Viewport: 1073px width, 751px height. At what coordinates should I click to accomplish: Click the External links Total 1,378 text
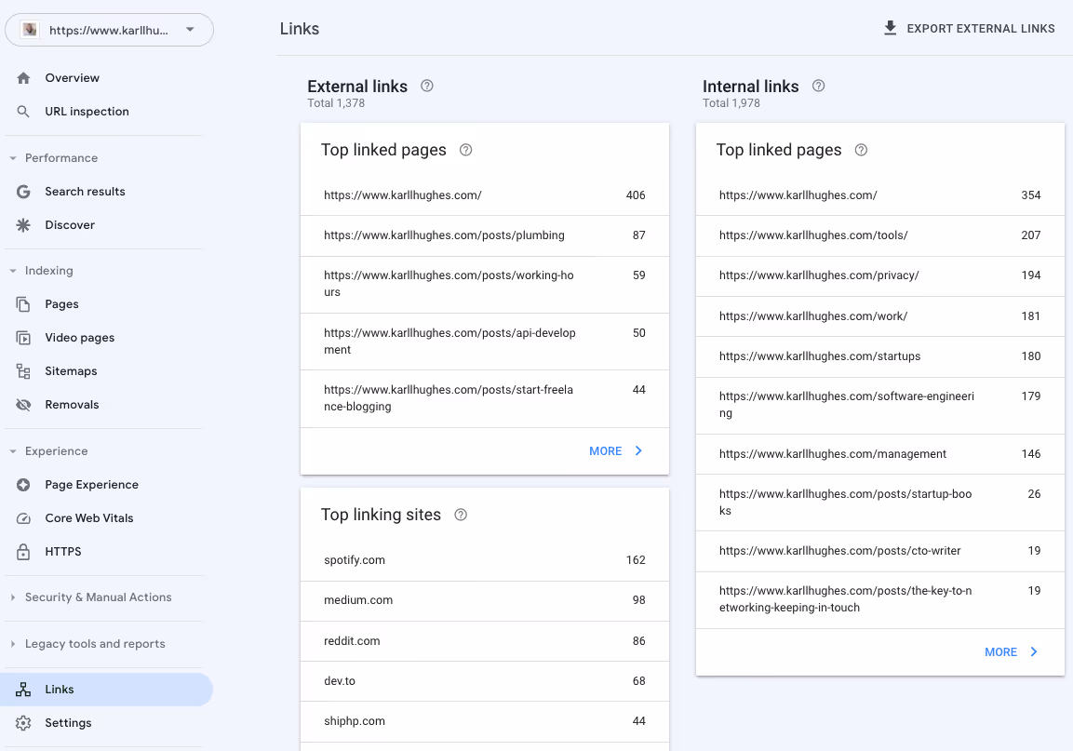coord(336,103)
